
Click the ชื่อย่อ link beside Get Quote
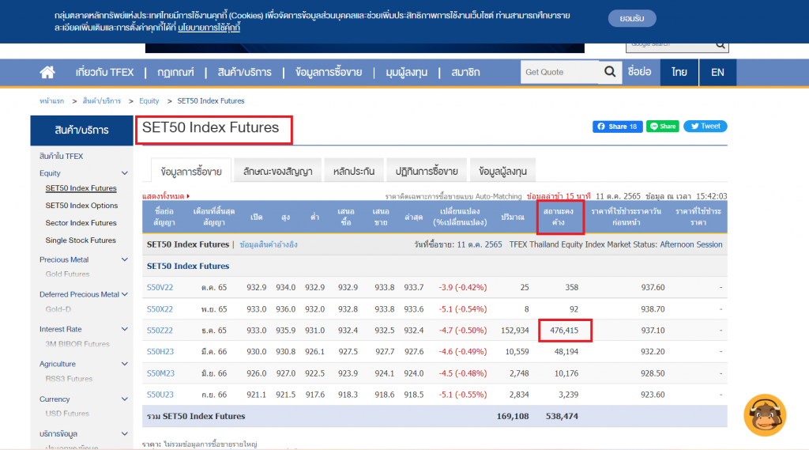click(x=640, y=72)
